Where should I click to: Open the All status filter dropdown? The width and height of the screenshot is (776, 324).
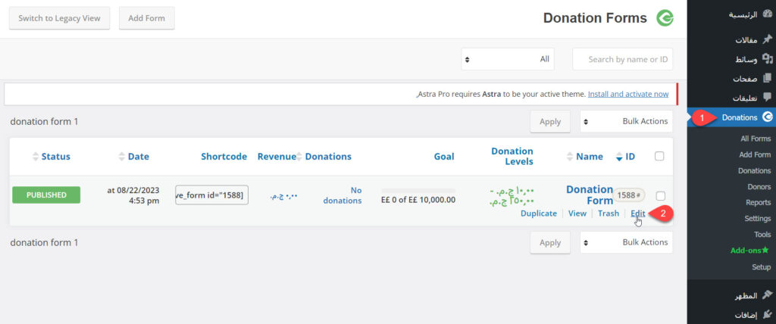(x=508, y=59)
